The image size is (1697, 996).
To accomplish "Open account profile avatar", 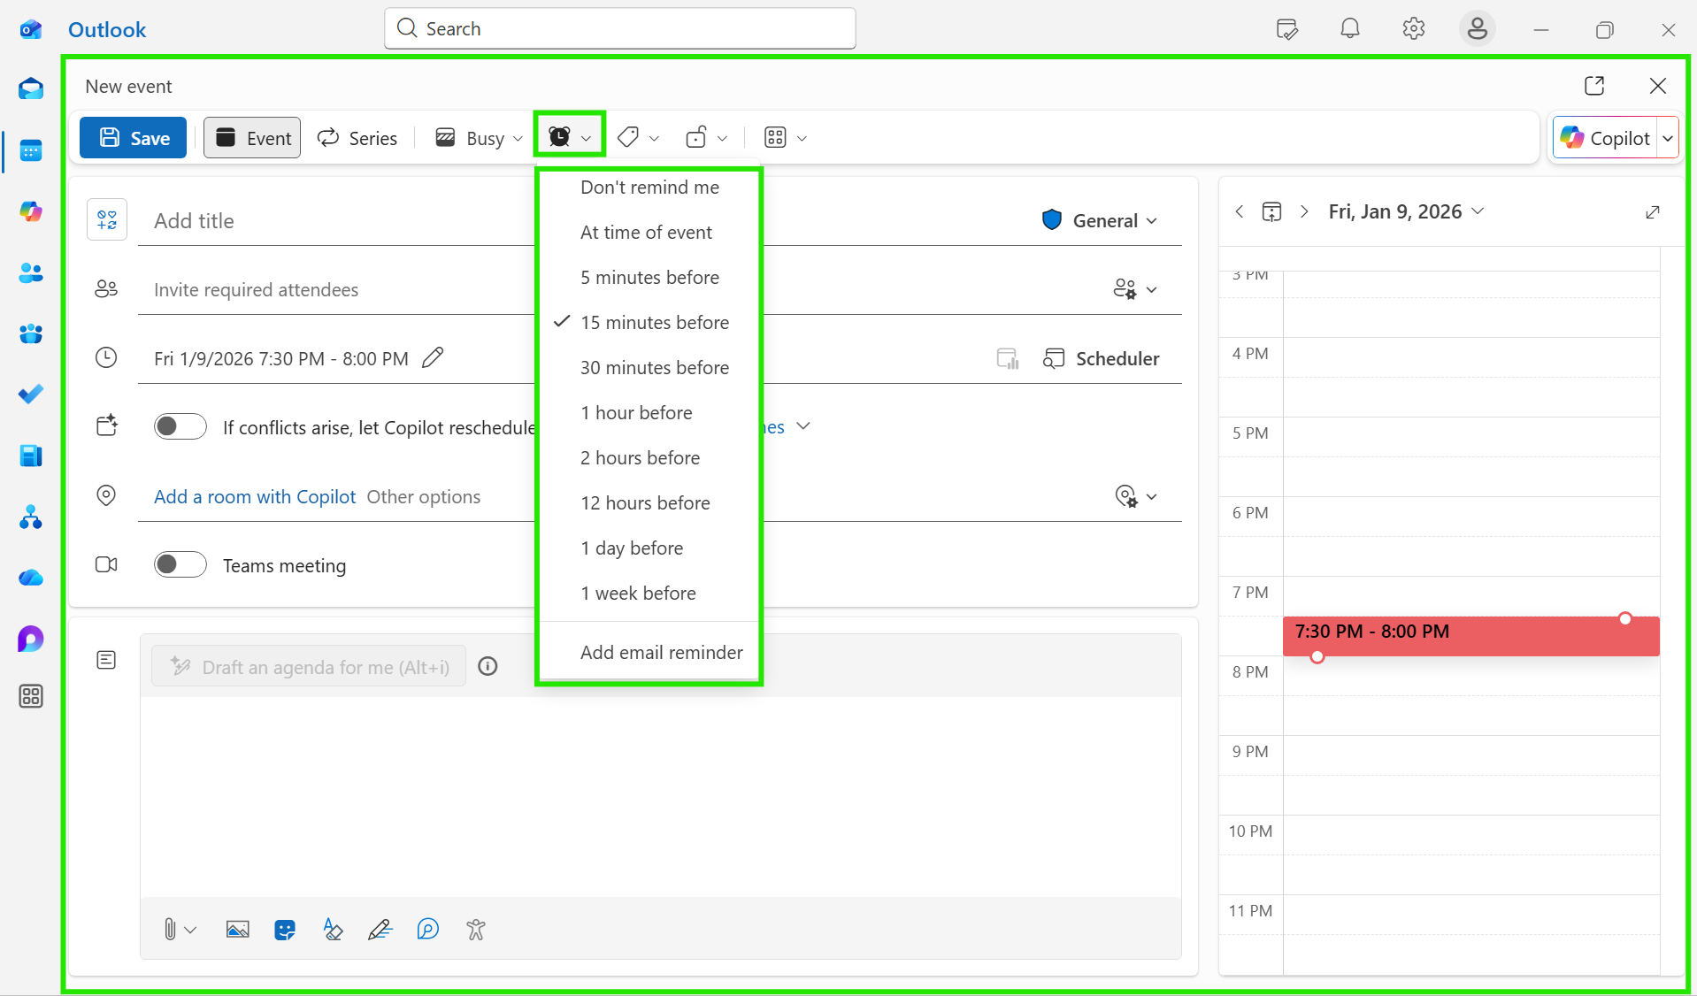I will [x=1478, y=29].
